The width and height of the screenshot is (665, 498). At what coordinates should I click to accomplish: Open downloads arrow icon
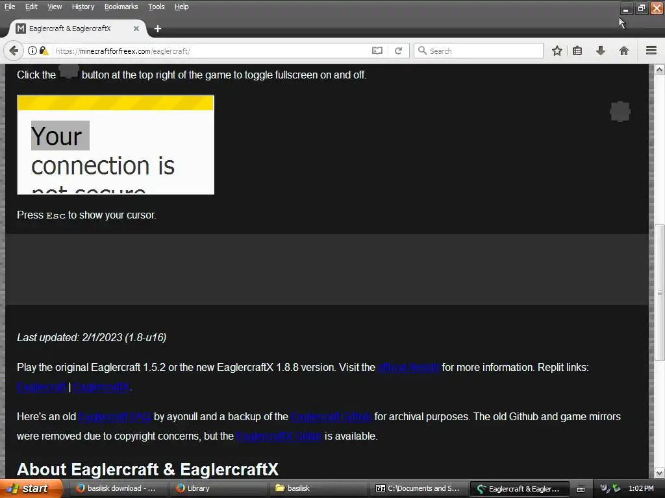point(601,51)
